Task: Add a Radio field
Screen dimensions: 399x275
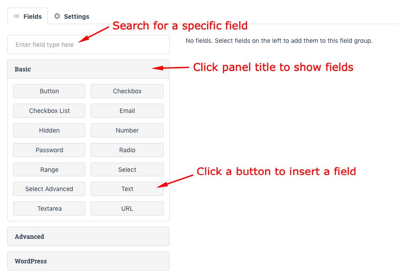Action: (127, 150)
